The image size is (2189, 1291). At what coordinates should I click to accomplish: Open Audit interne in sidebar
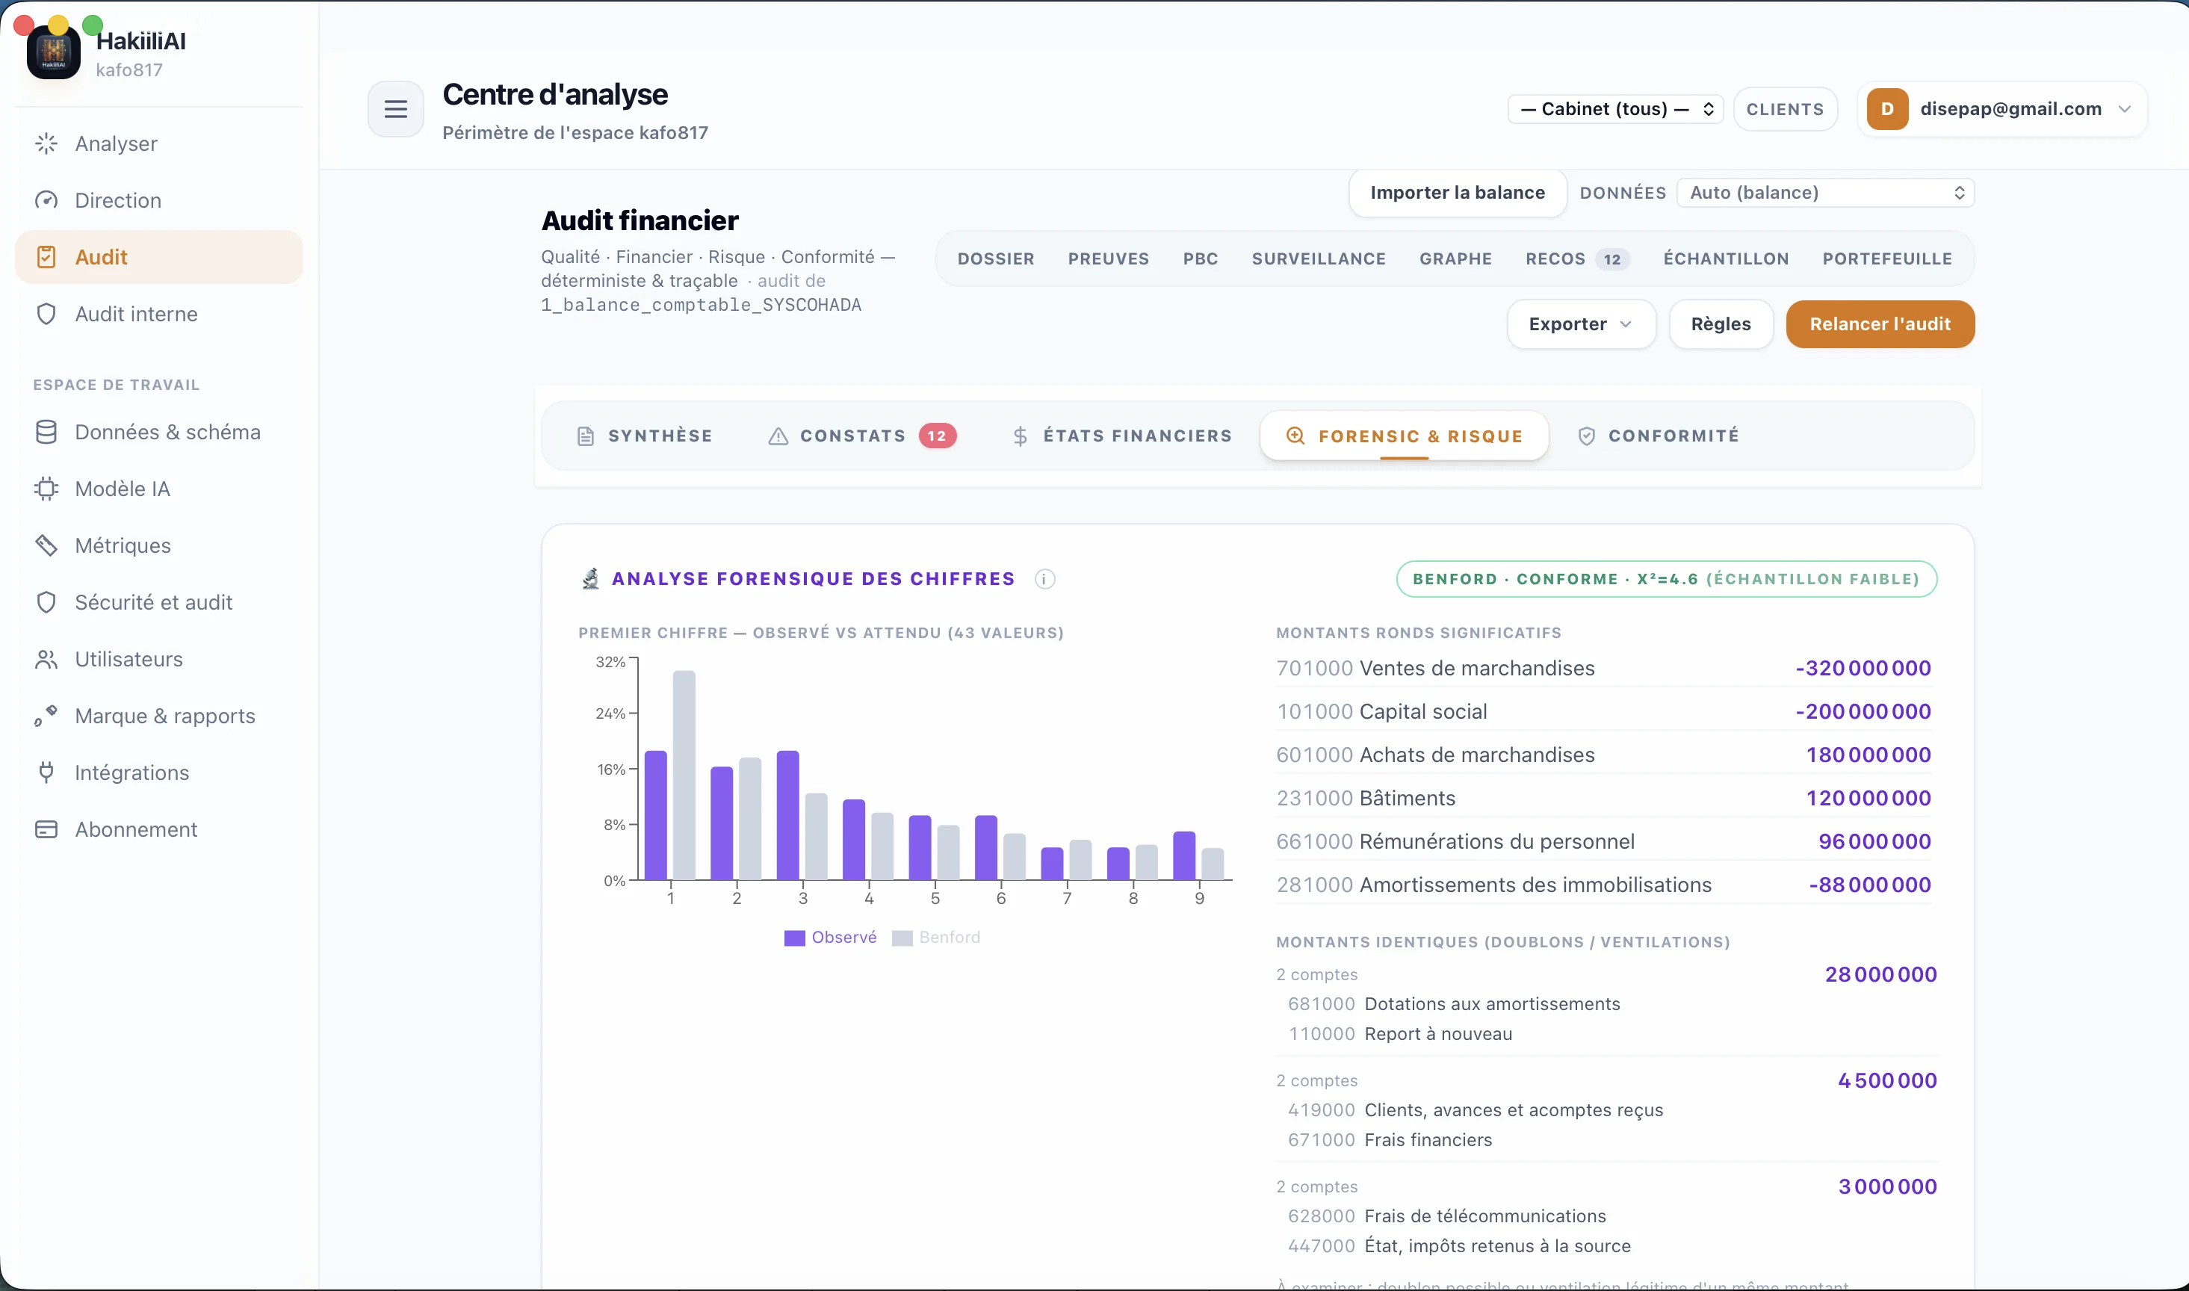click(158, 314)
